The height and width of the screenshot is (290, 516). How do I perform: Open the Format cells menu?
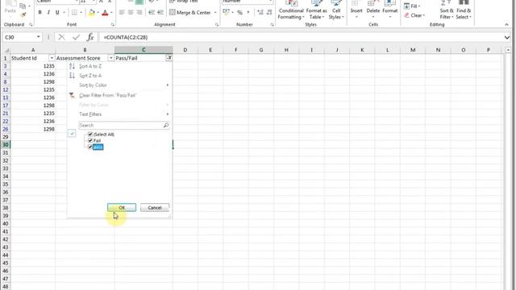point(390,10)
